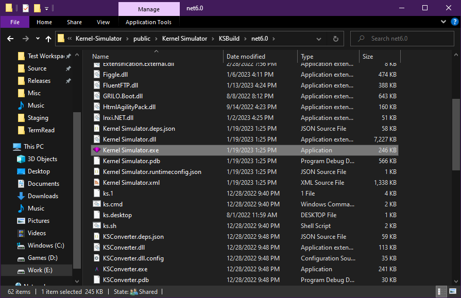This screenshot has width=461, height=298.
Task: Click the file list vertical scrollbar
Action: (456, 134)
